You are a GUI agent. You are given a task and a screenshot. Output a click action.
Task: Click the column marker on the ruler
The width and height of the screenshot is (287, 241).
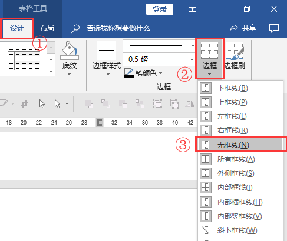point(99,122)
